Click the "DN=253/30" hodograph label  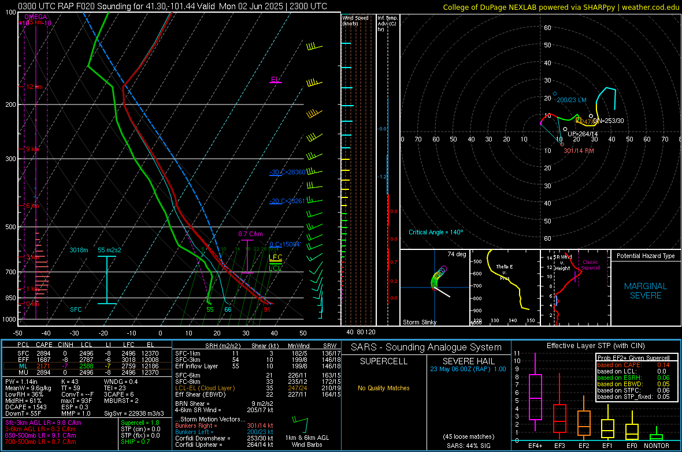pos(609,121)
